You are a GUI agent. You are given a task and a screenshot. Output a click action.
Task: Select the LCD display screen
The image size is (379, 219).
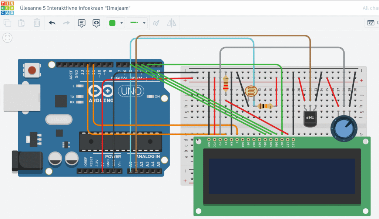282,176
